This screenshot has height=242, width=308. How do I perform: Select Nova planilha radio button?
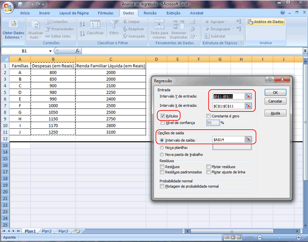pyautogui.click(x=162, y=147)
